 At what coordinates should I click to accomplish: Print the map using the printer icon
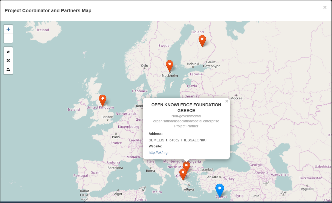pos(8,70)
